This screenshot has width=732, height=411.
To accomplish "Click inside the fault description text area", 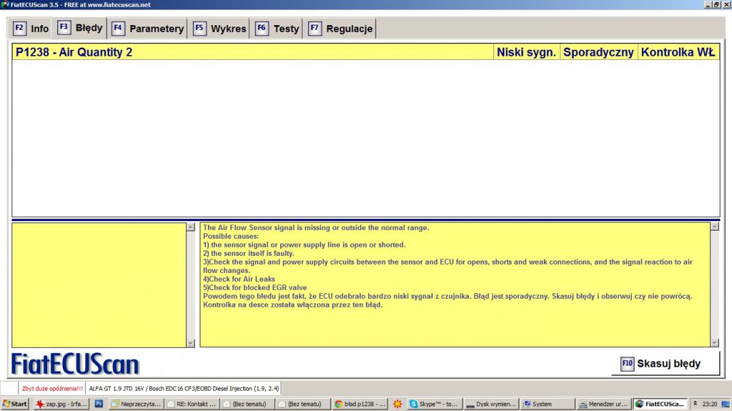I will tap(455, 284).
